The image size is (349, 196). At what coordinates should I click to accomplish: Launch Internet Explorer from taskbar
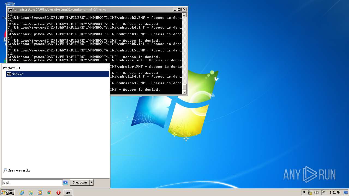(x=22, y=192)
